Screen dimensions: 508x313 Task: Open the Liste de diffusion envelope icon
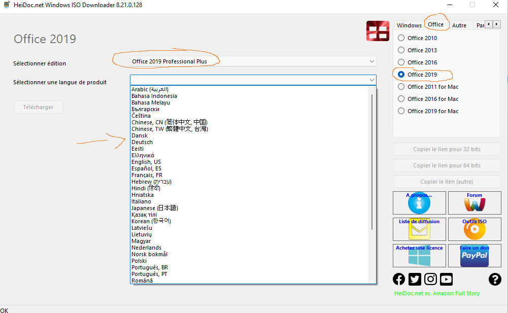tap(419, 229)
